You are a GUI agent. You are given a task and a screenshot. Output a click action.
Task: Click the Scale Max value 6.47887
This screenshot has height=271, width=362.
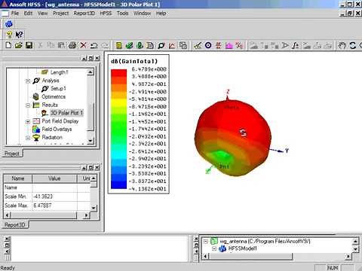click(x=54, y=206)
